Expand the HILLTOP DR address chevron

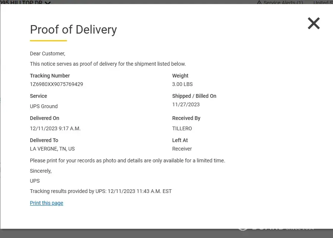pos(47,3)
